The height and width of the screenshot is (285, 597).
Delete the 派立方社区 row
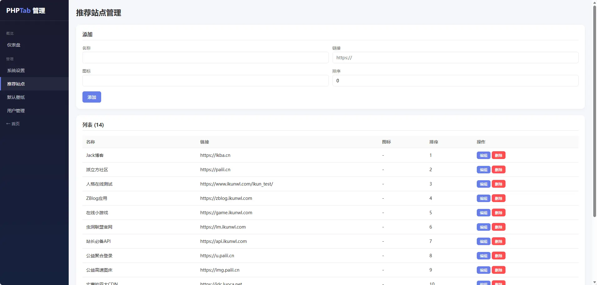[x=498, y=170]
